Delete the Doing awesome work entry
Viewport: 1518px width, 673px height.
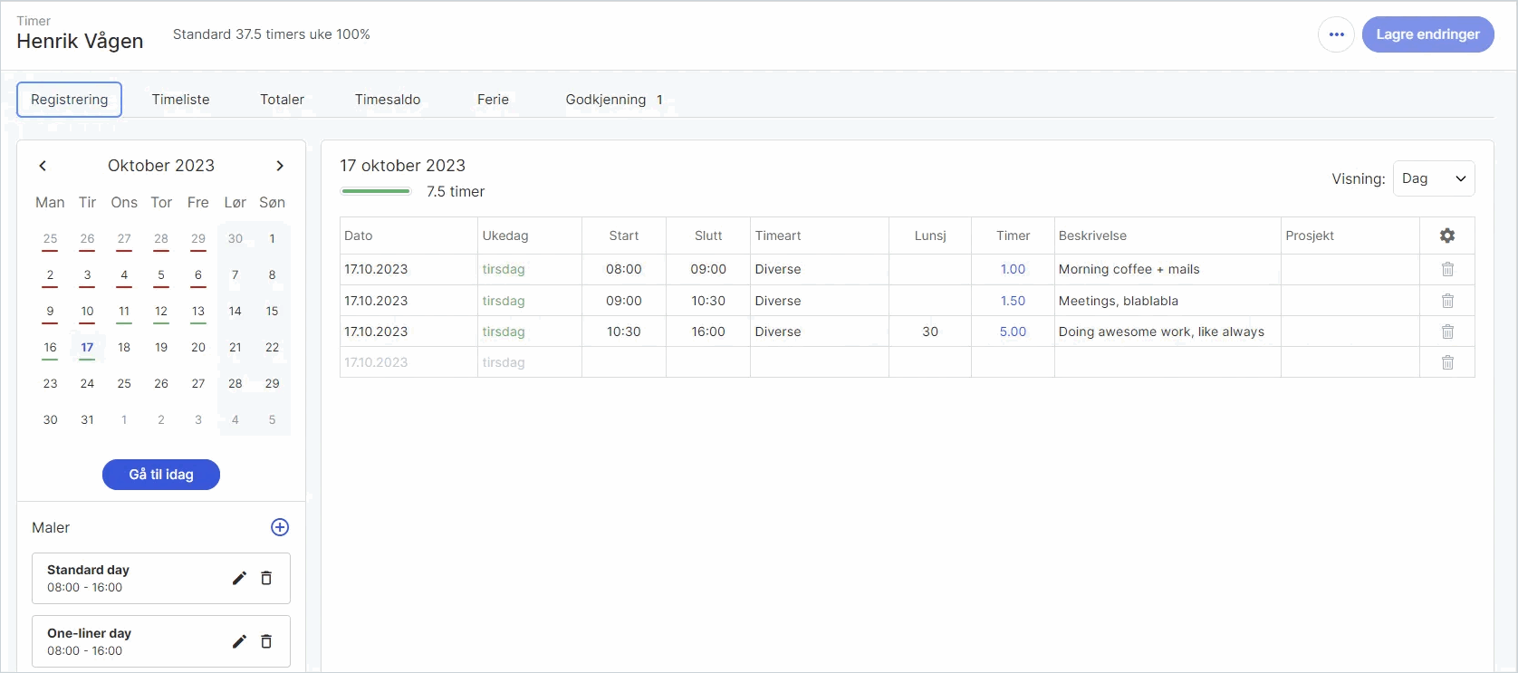tap(1447, 332)
